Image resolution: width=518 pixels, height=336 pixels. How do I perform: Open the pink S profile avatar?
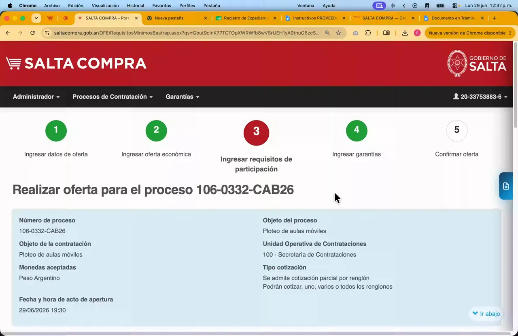(417, 33)
